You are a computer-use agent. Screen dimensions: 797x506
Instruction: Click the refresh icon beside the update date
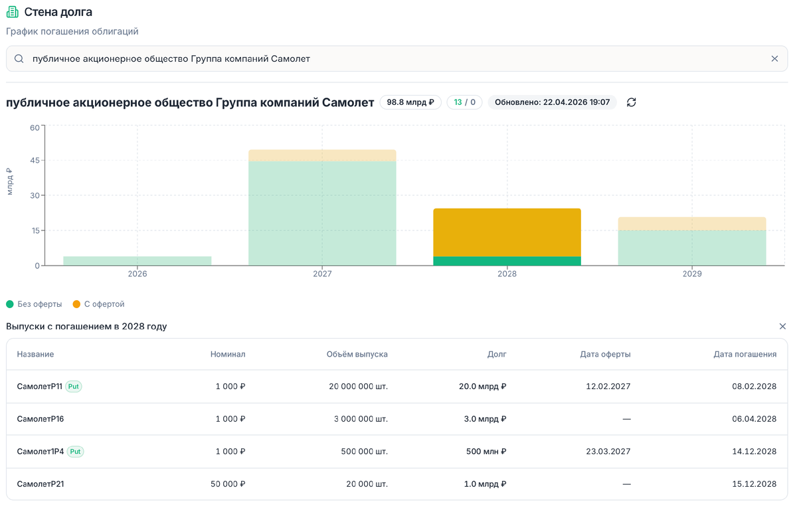[632, 102]
